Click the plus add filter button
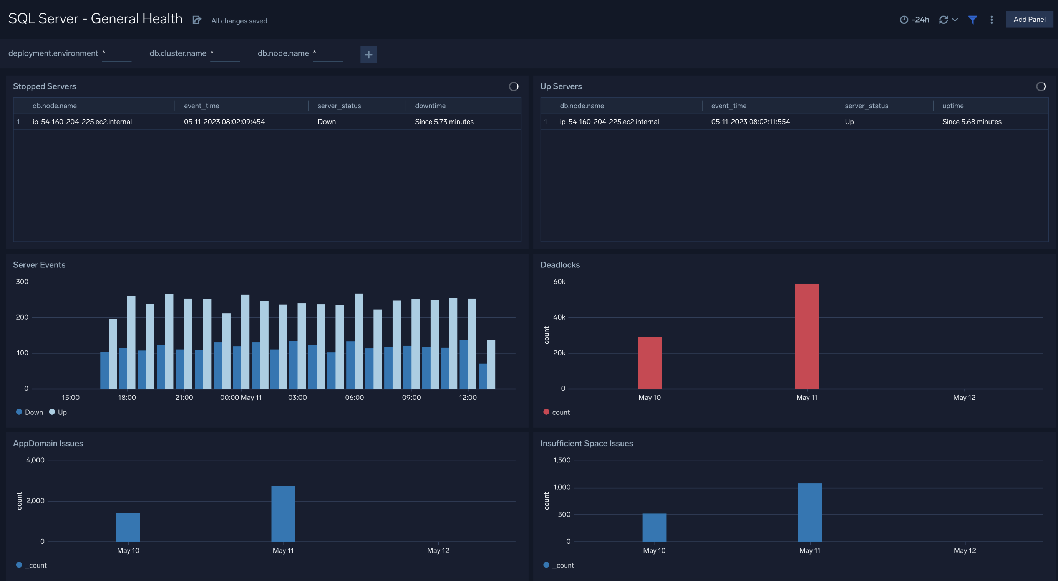The image size is (1058, 581). coord(368,54)
